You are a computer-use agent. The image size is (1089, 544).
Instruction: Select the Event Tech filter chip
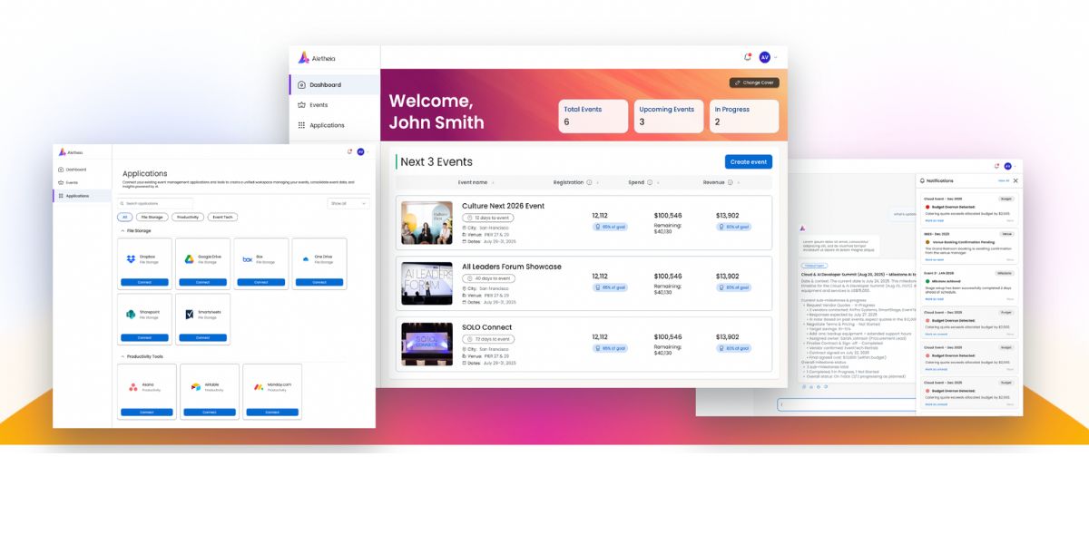click(222, 218)
